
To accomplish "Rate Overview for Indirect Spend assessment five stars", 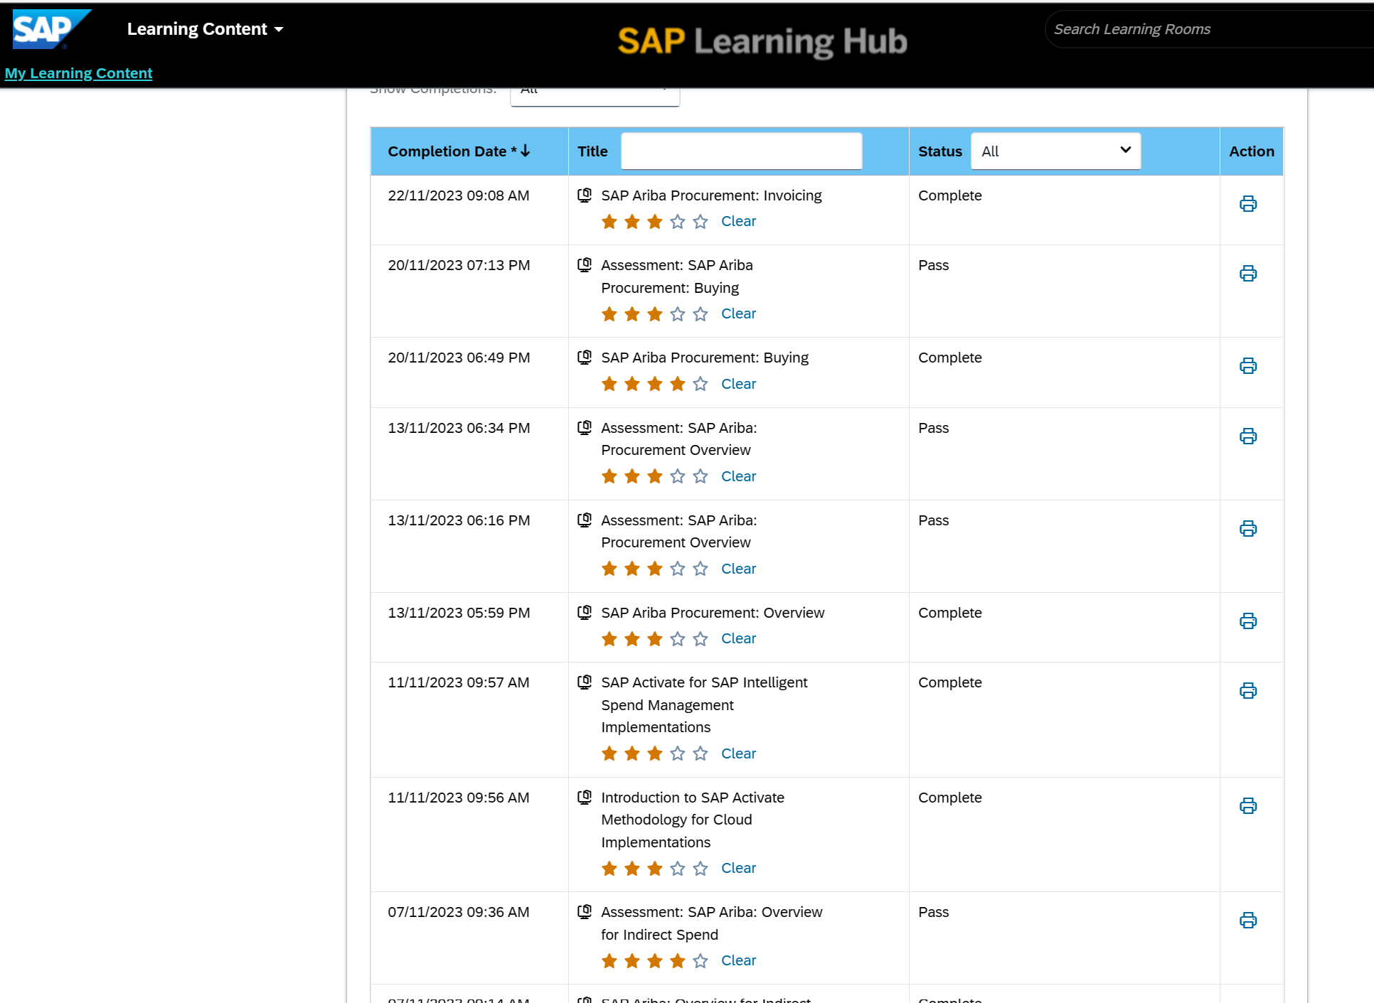I will pyautogui.click(x=701, y=961).
